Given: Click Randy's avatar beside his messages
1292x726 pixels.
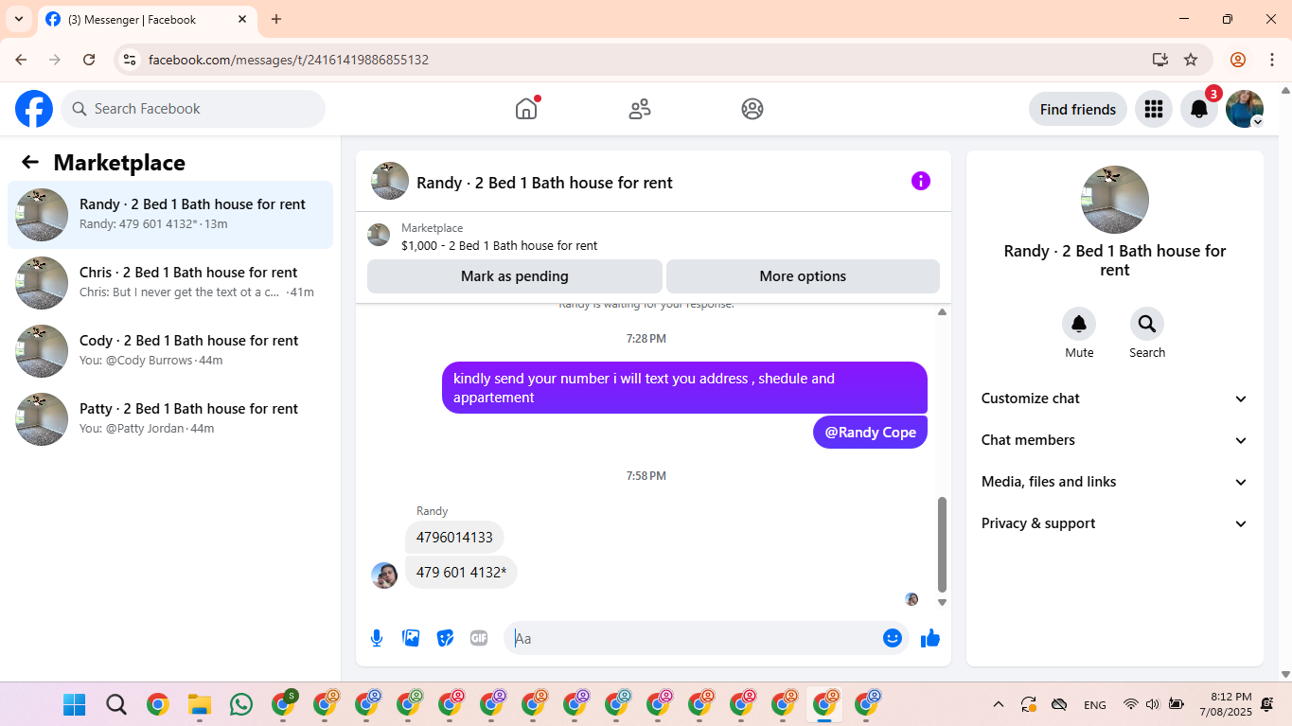Looking at the screenshot, I should [384, 575].
